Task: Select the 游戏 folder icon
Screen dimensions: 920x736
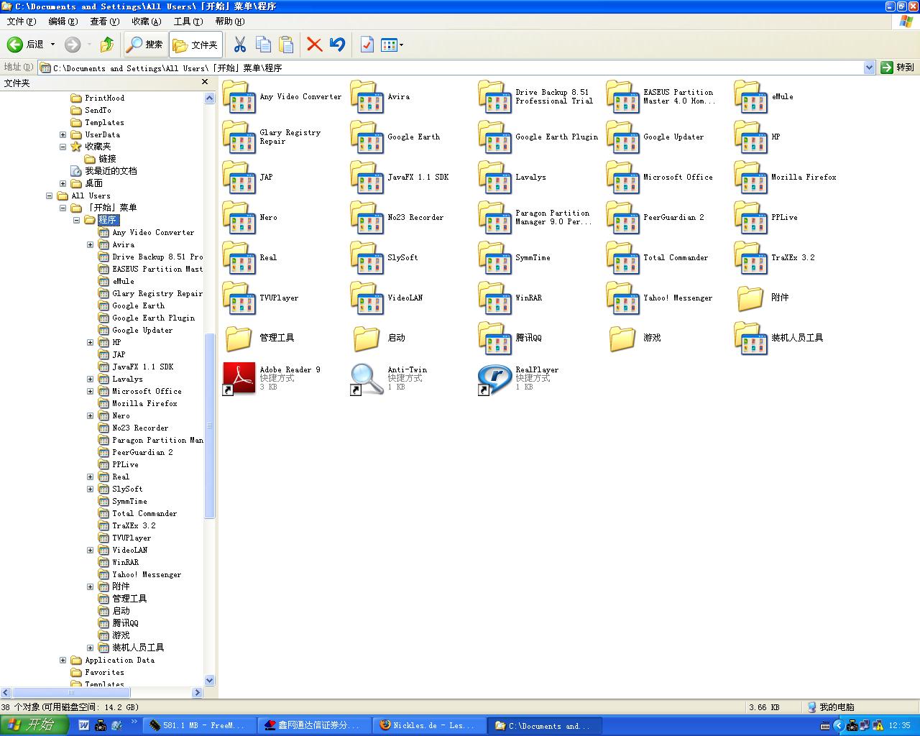Action: point(622,338)
